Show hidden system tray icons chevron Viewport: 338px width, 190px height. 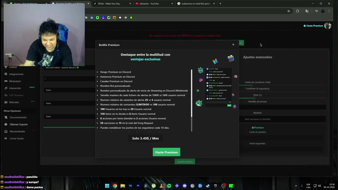[x=296, y=186]
